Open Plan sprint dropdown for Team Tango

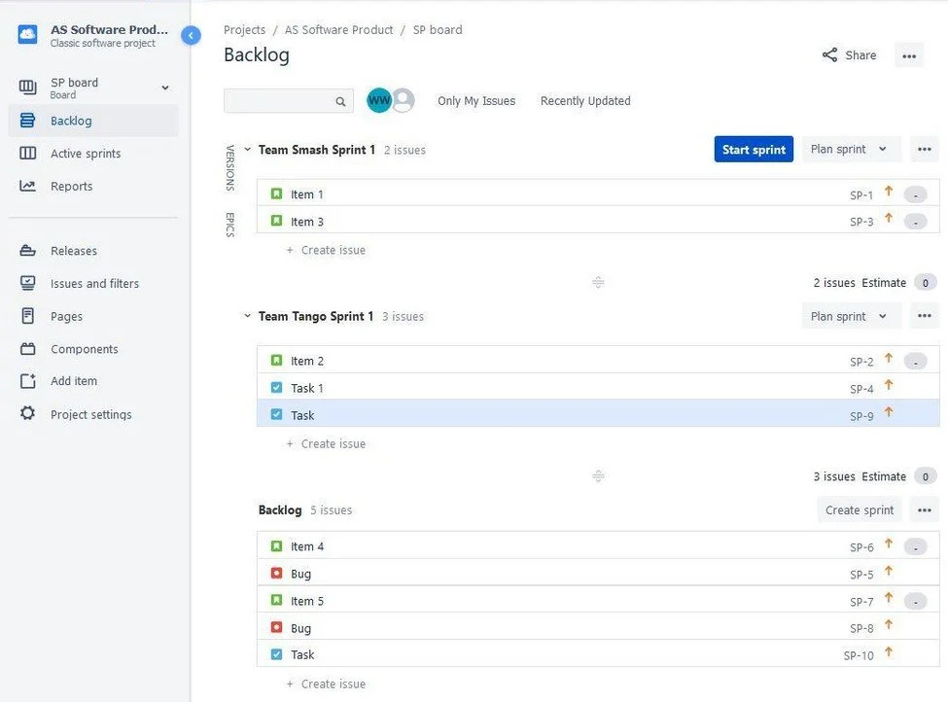point(852,316)
